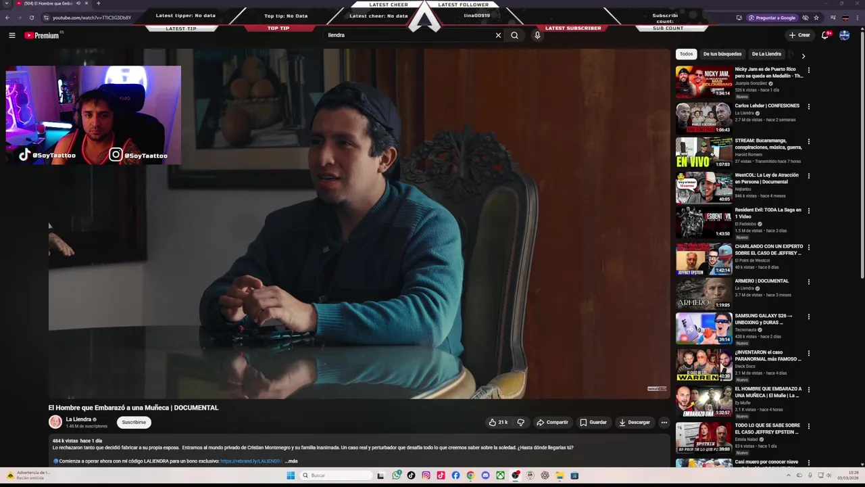Viewport: 865px width, 487px height.
Task: Open the rebrand.ly LALIENDRA link
Action: (251, 461)
